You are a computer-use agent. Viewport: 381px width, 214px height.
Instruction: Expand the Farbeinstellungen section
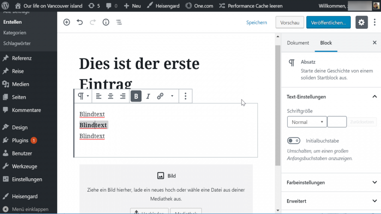coord(331,182)
